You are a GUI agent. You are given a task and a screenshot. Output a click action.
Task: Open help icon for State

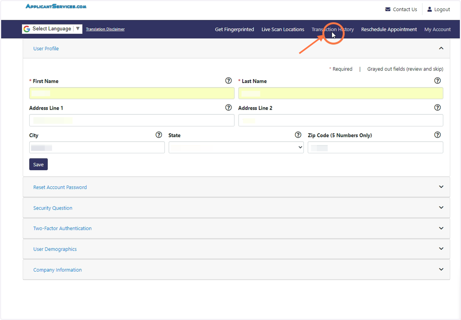pos(298,135)
